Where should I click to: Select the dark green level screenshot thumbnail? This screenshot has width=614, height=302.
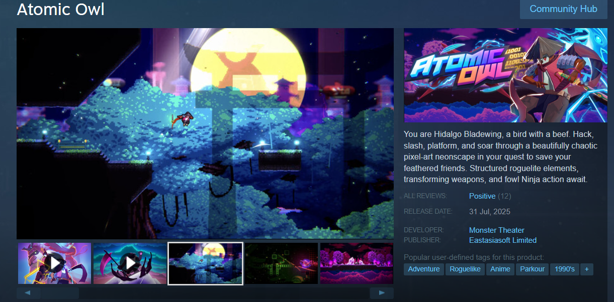coord(281,263)
